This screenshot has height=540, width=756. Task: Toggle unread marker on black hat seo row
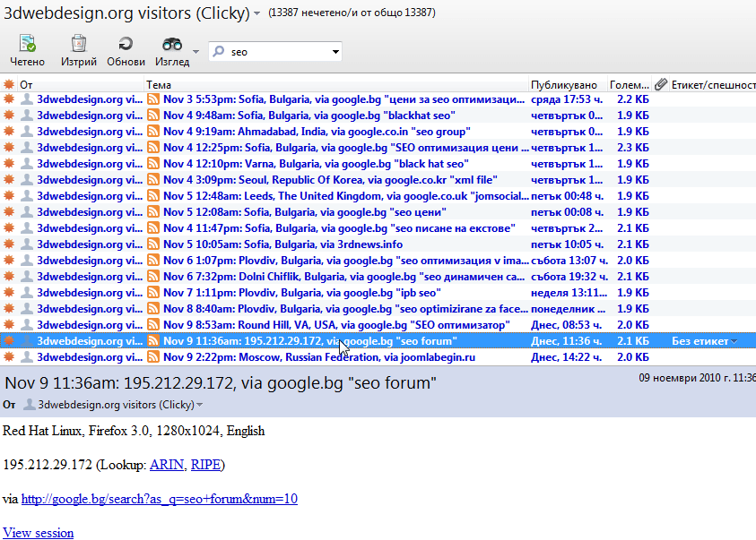(9, 164)
